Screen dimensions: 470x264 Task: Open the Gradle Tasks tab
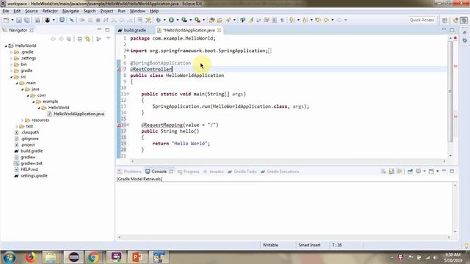click(242, 172)
